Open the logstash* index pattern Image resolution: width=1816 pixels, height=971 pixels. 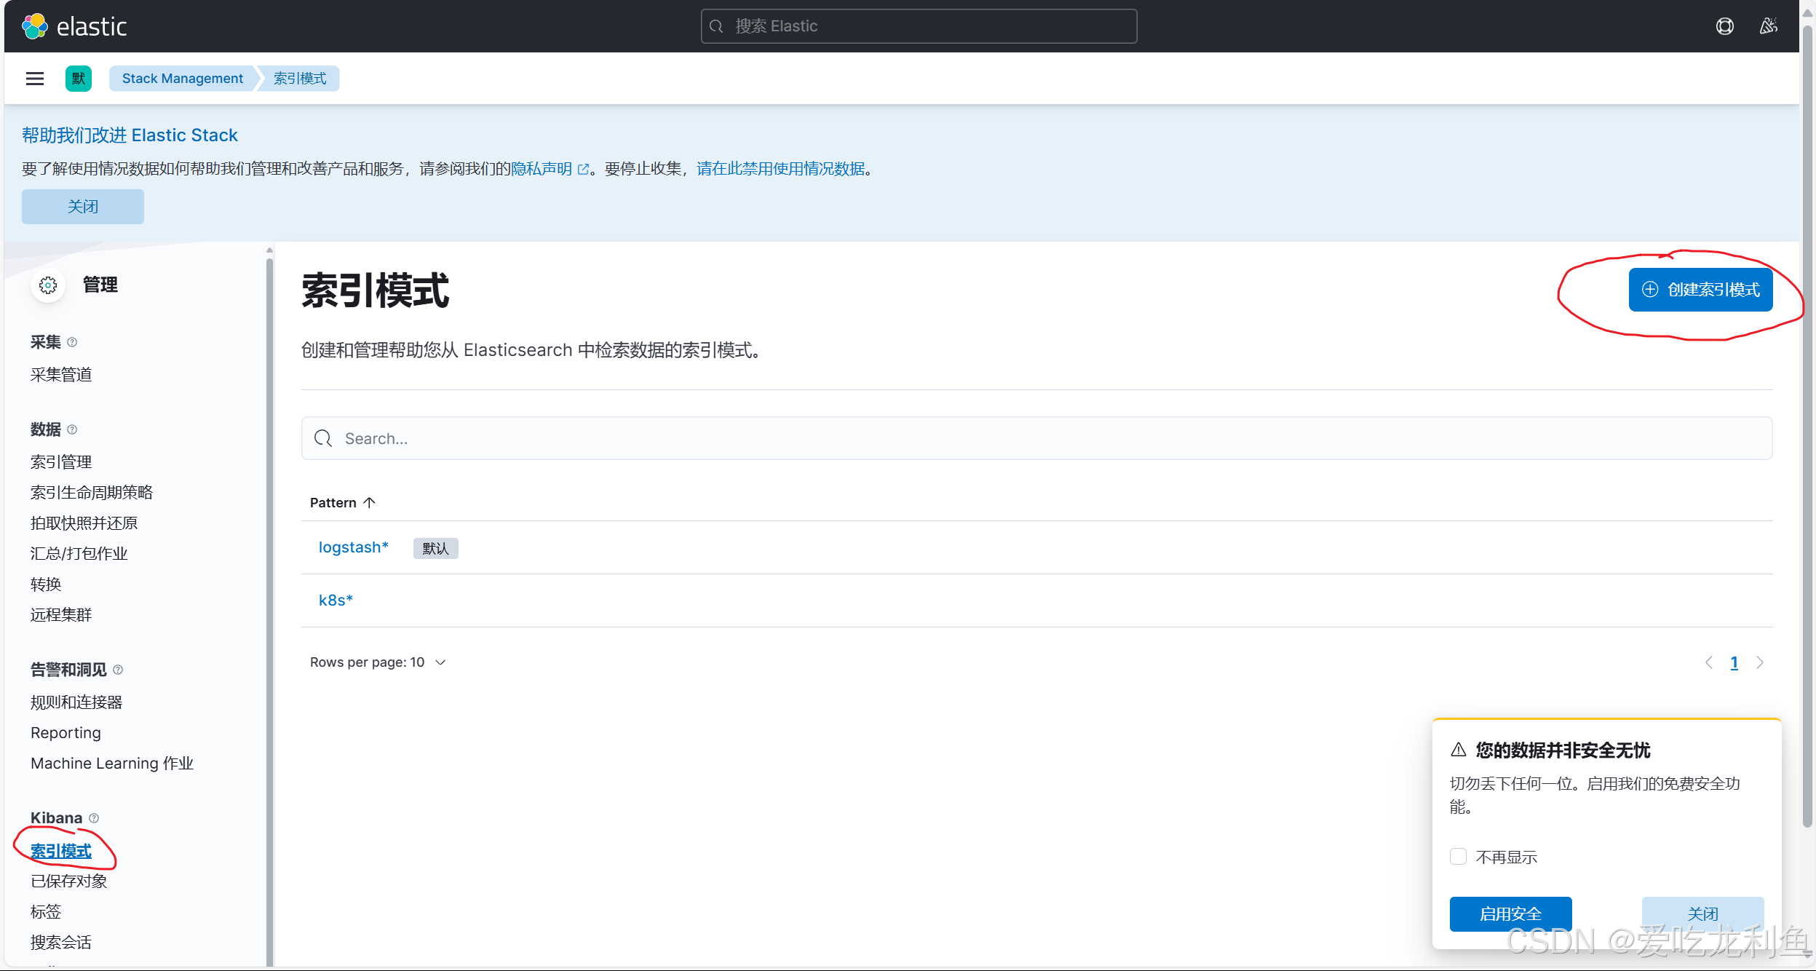click(354, 547)
